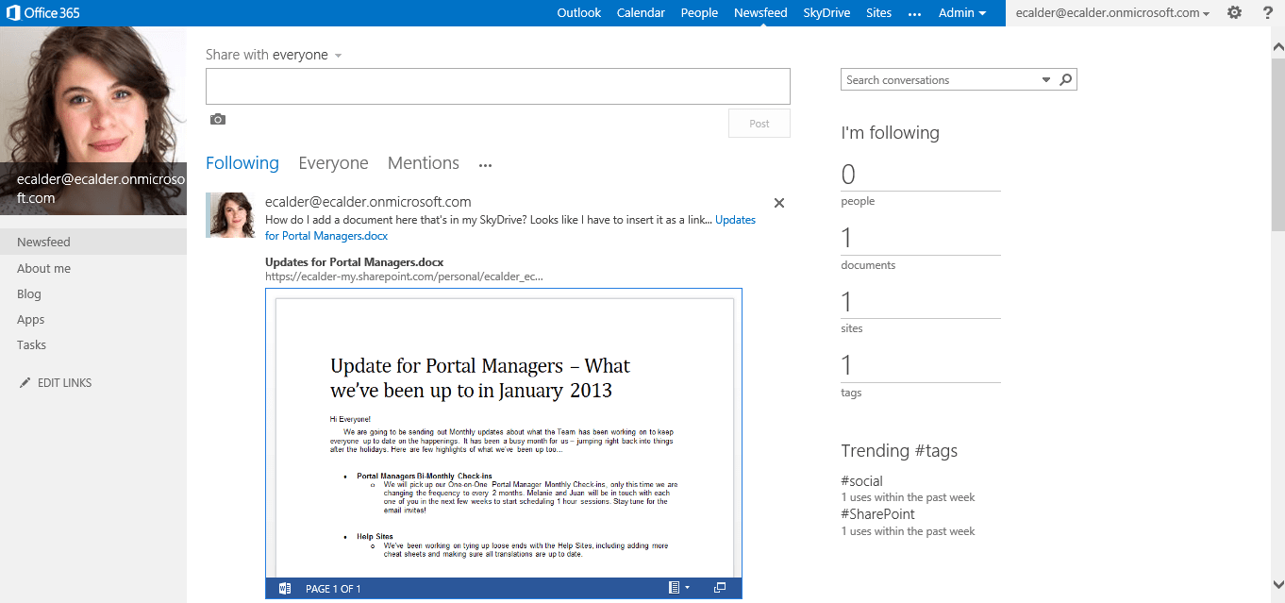The image size is (1285, 603).
Task: Click the document preview page content
Action: coord(504,437)
